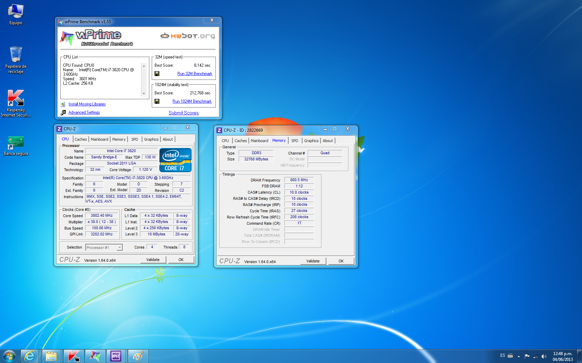Select About tab in CPU-Z ID 2822669 window

pos(328,141)
